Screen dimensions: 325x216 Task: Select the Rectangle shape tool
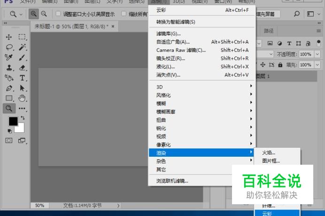point(9,98)
